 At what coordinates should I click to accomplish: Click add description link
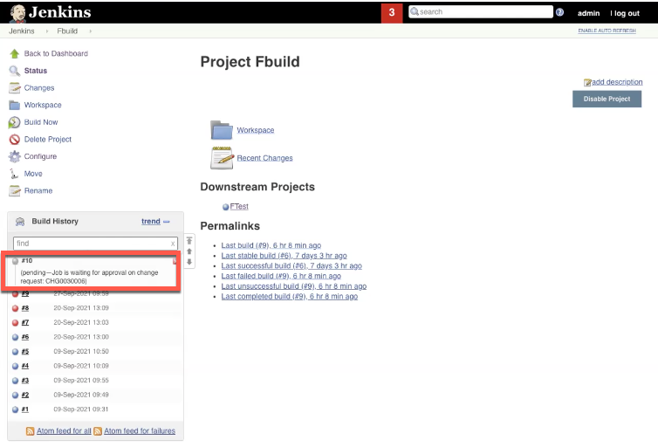coord(617,82)
